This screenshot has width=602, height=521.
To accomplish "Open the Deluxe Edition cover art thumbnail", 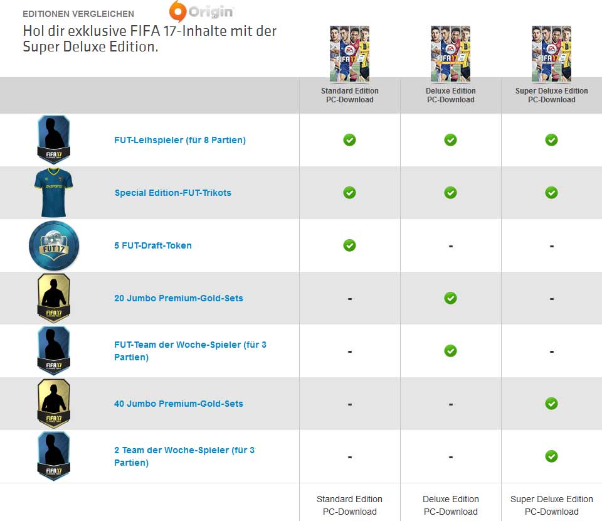I will [450, 54].
